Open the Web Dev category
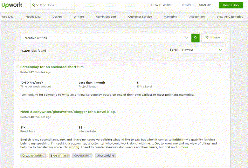 coord(7,17)
